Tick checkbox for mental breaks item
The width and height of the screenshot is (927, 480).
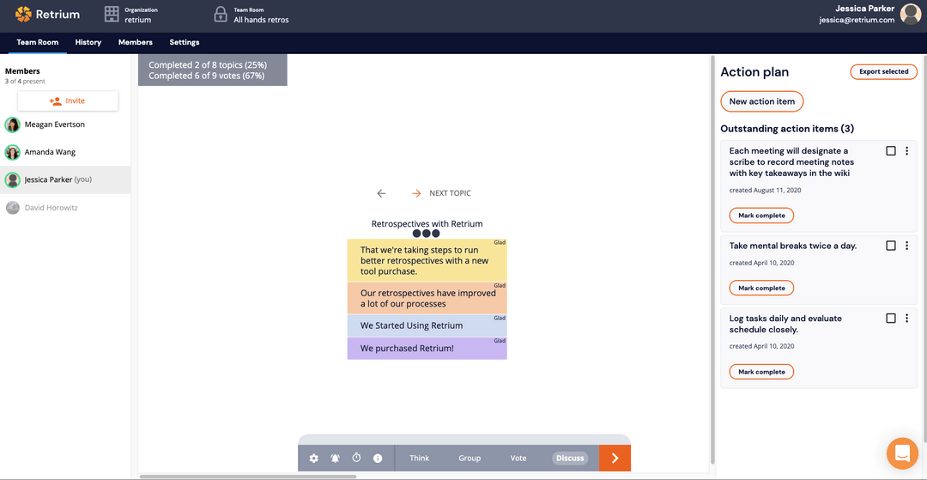(891, 246)
